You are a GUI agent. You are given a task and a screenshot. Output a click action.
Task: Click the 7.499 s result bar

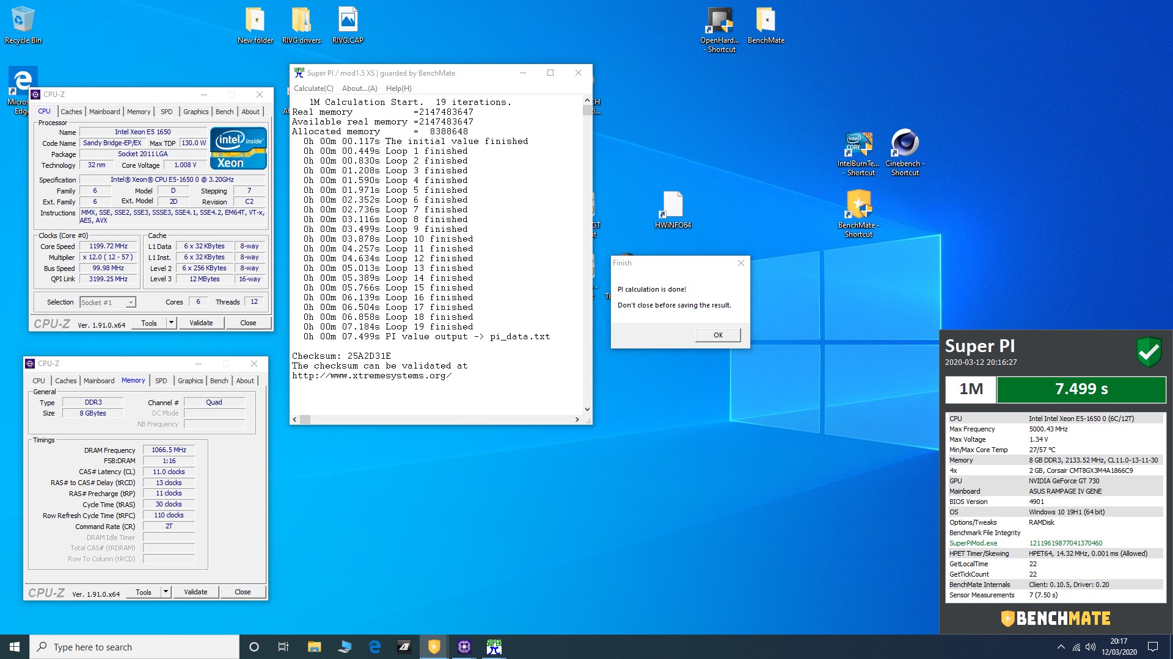click(1081, 389)
